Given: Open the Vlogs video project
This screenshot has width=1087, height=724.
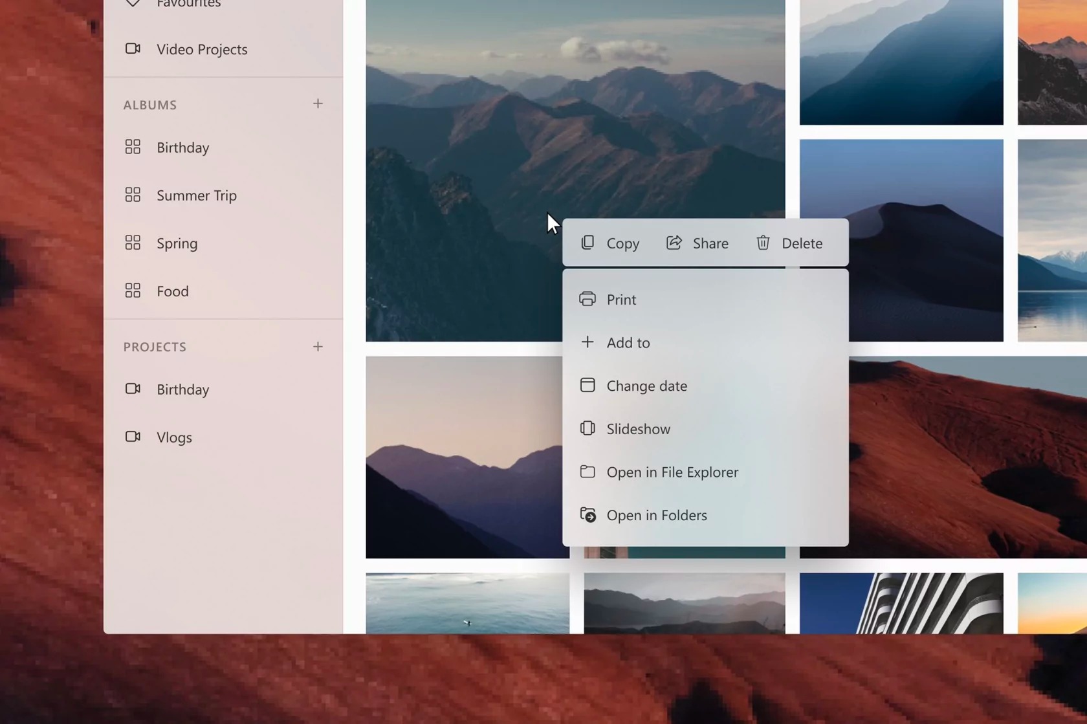Looking at the screenshot, I should tap(174, 437).
